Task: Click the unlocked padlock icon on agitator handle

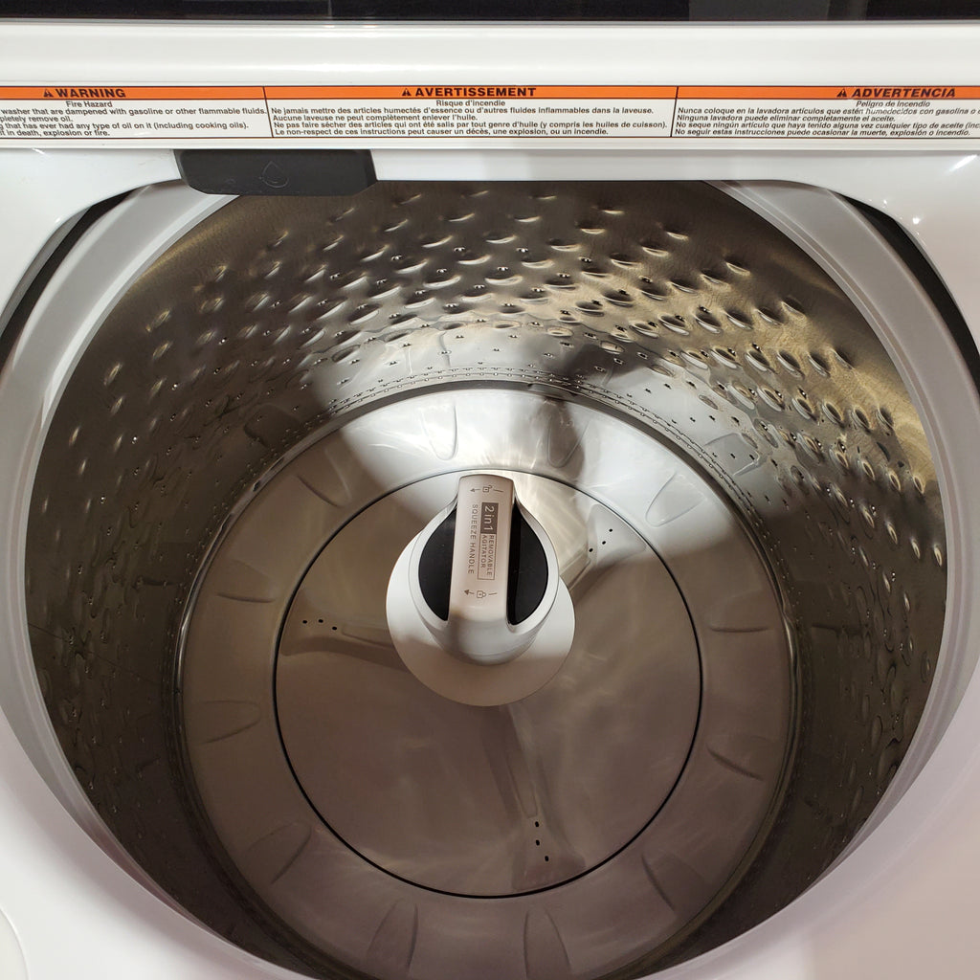Action: (487, 489)
